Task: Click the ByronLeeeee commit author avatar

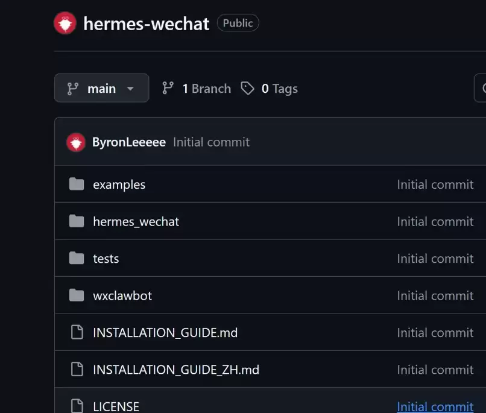Action: coord(75,142)
